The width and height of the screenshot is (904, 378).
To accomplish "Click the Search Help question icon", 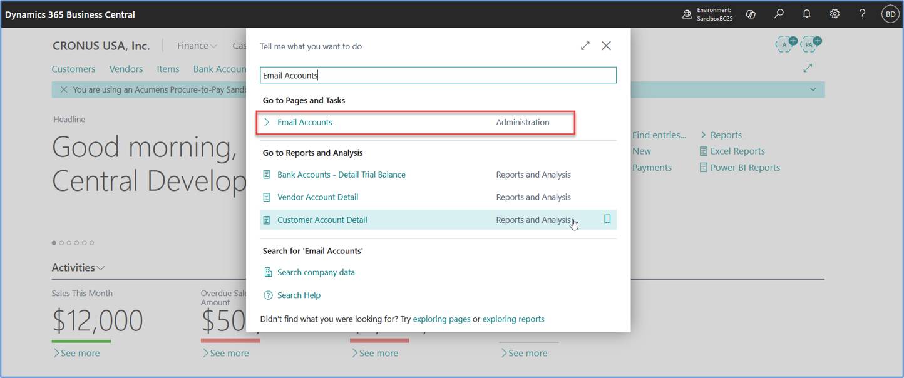I will pyautogui.click(x=268, y=295).
